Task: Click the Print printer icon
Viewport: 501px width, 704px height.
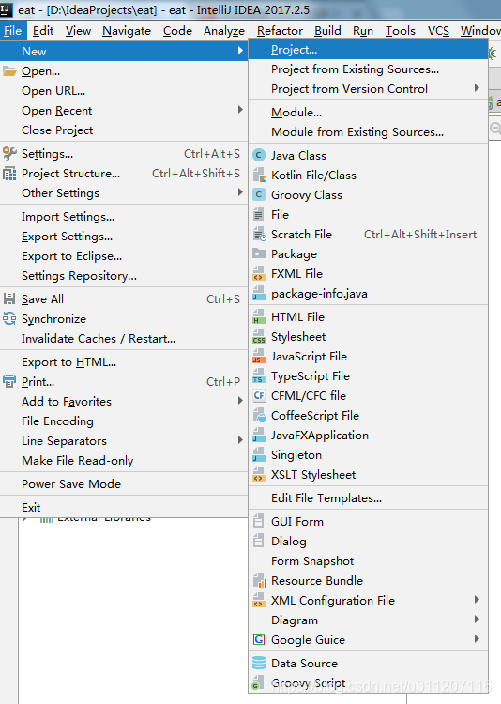Action: pyautogui.click(x=9, y=382)
